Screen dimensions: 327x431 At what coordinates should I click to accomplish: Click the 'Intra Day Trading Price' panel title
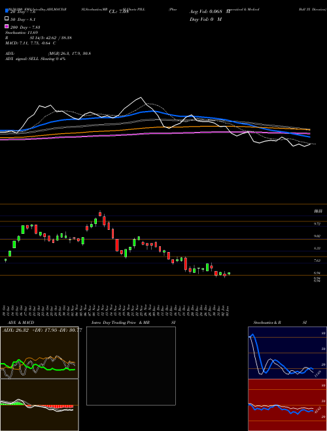pyautogui.click(x=114, y=323)
